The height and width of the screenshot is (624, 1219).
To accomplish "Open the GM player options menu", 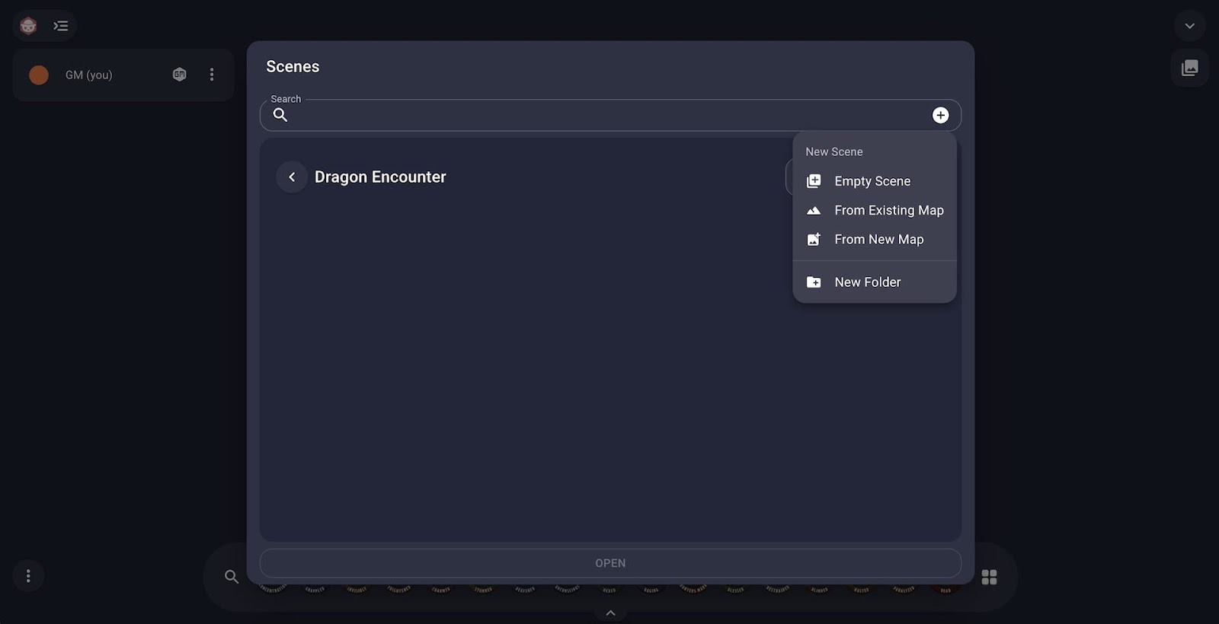I will pyautogui.click(x=212, y=75).
